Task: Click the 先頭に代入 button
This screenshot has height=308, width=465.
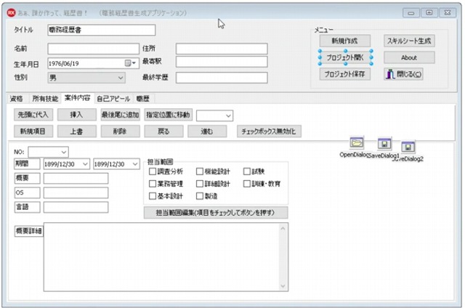Action: (x=33, y=115)
